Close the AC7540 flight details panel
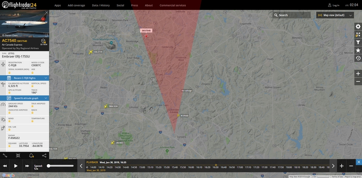 coord(46,13)
